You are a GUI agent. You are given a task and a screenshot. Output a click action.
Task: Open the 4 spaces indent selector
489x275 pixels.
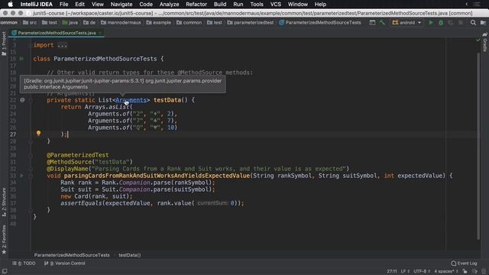[x=446, y=271]
